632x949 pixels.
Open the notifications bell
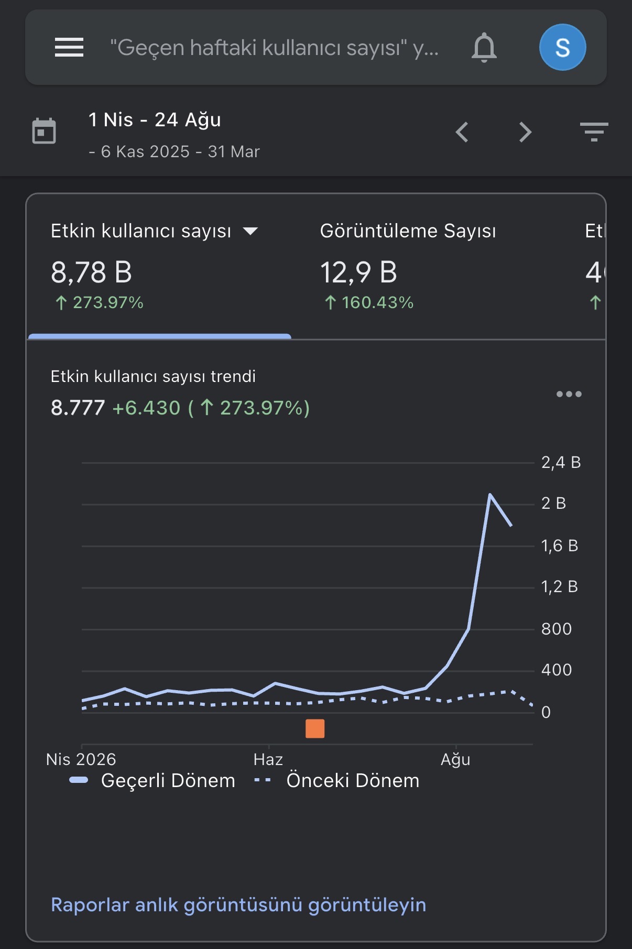pos(484,48)
